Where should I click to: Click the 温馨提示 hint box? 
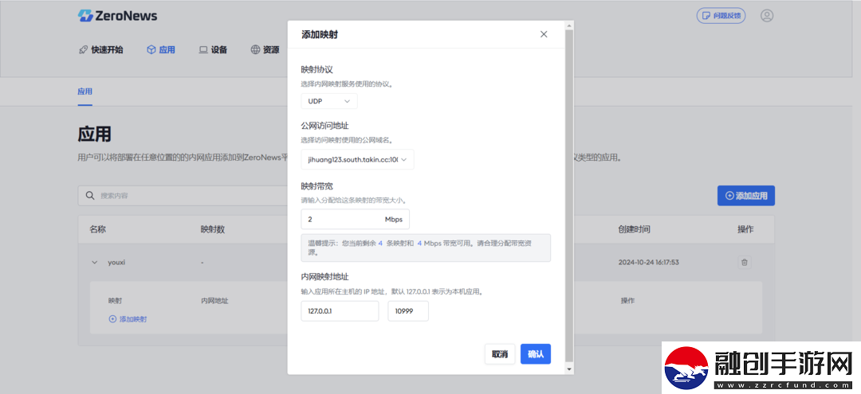pyautogui.click(x=426, y=248)
